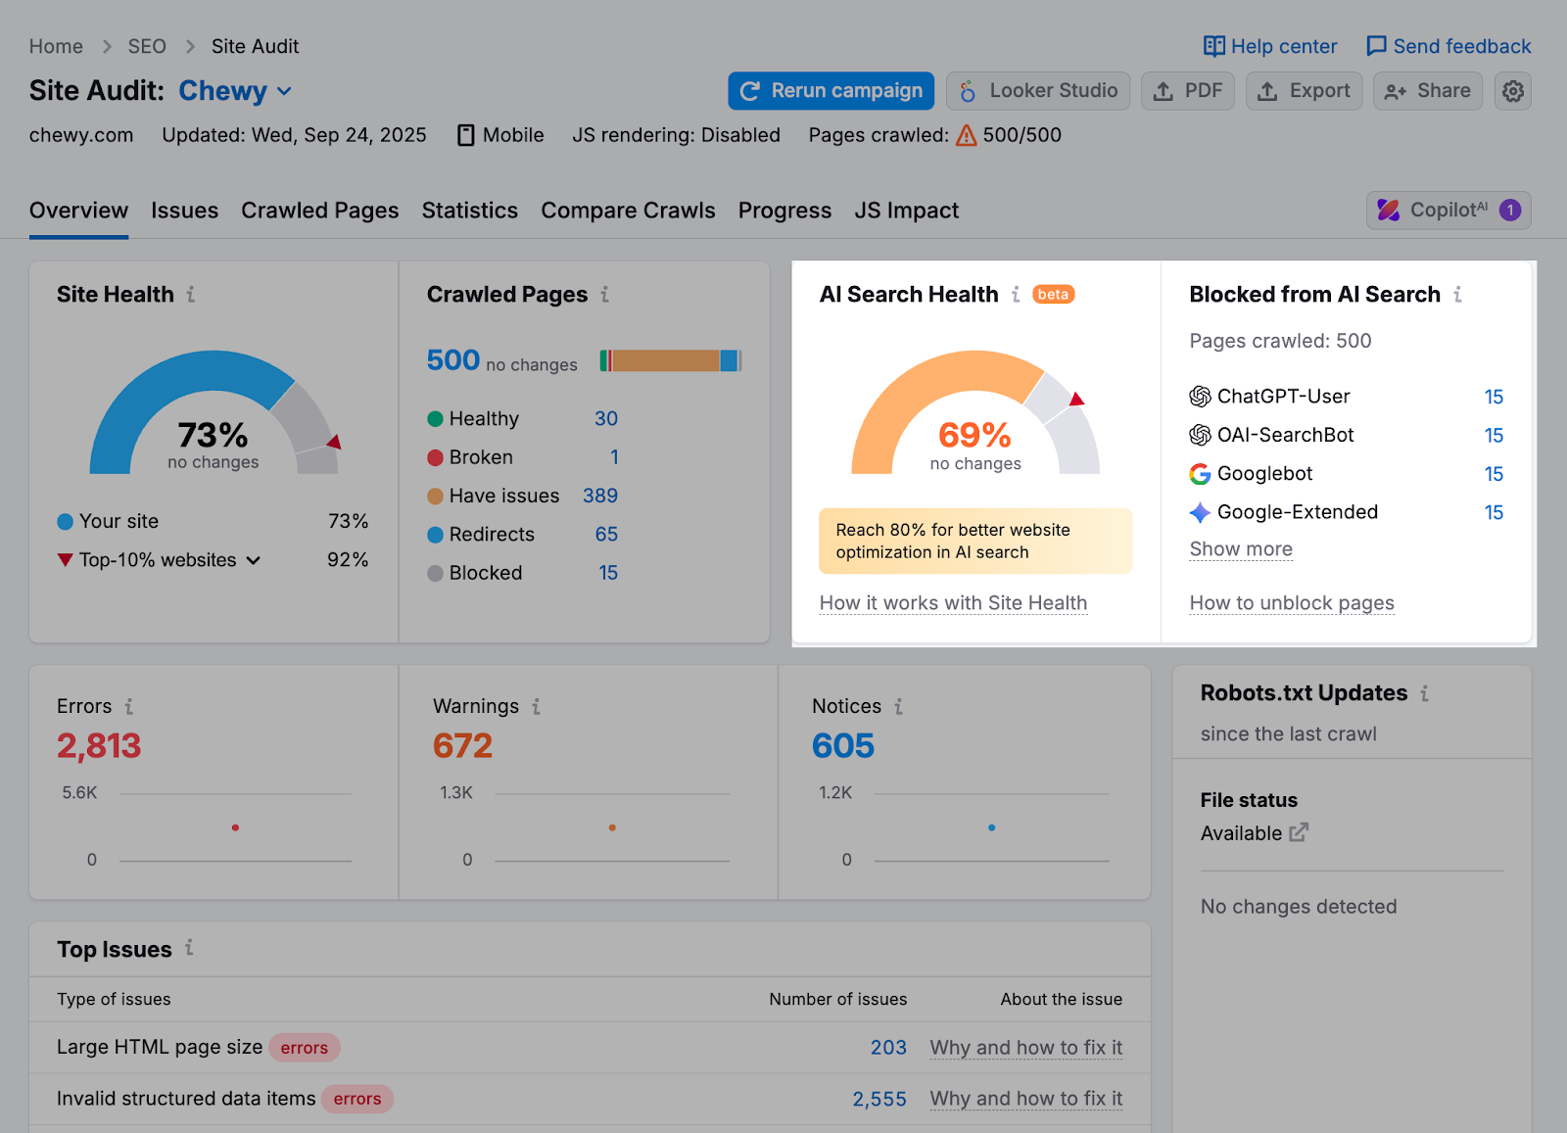The height and width of the screenshot is (1133, 1567).
Task: Click the OpenAI icon beside ChatGPT-User
Action: tap(1199, 397)
